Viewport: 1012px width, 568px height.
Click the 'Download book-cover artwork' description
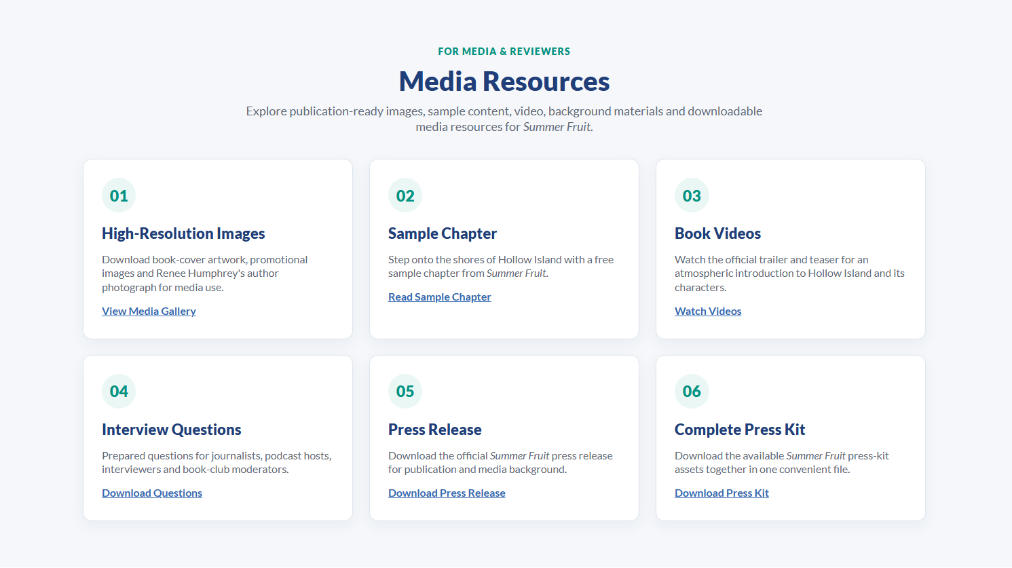point(205,273)
